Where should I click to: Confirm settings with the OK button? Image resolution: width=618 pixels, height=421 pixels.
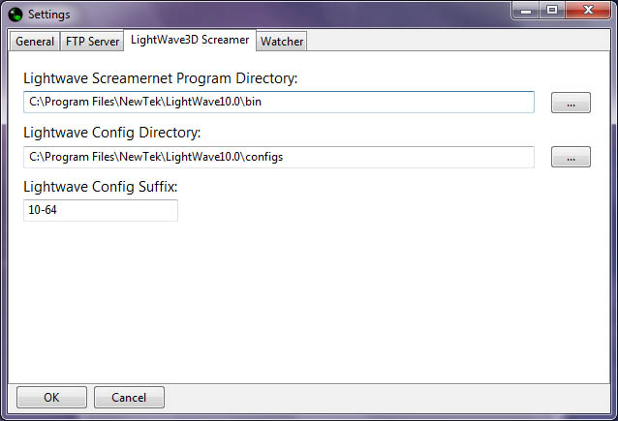click(x=51, y=397)
